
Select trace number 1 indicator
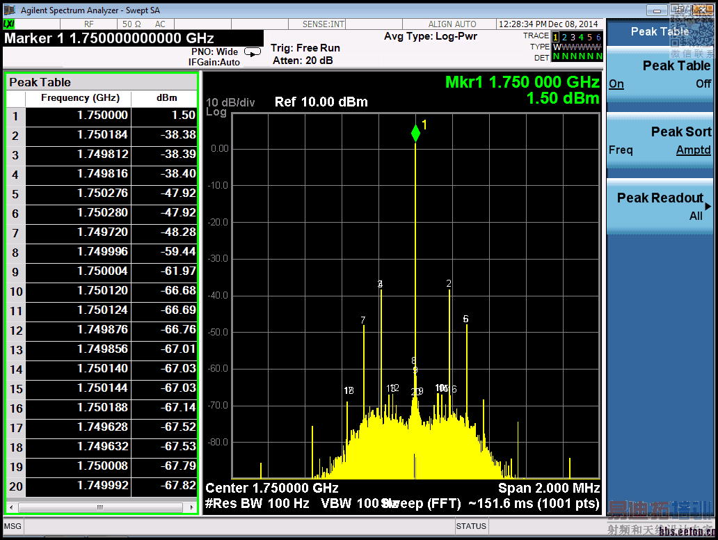556,37
